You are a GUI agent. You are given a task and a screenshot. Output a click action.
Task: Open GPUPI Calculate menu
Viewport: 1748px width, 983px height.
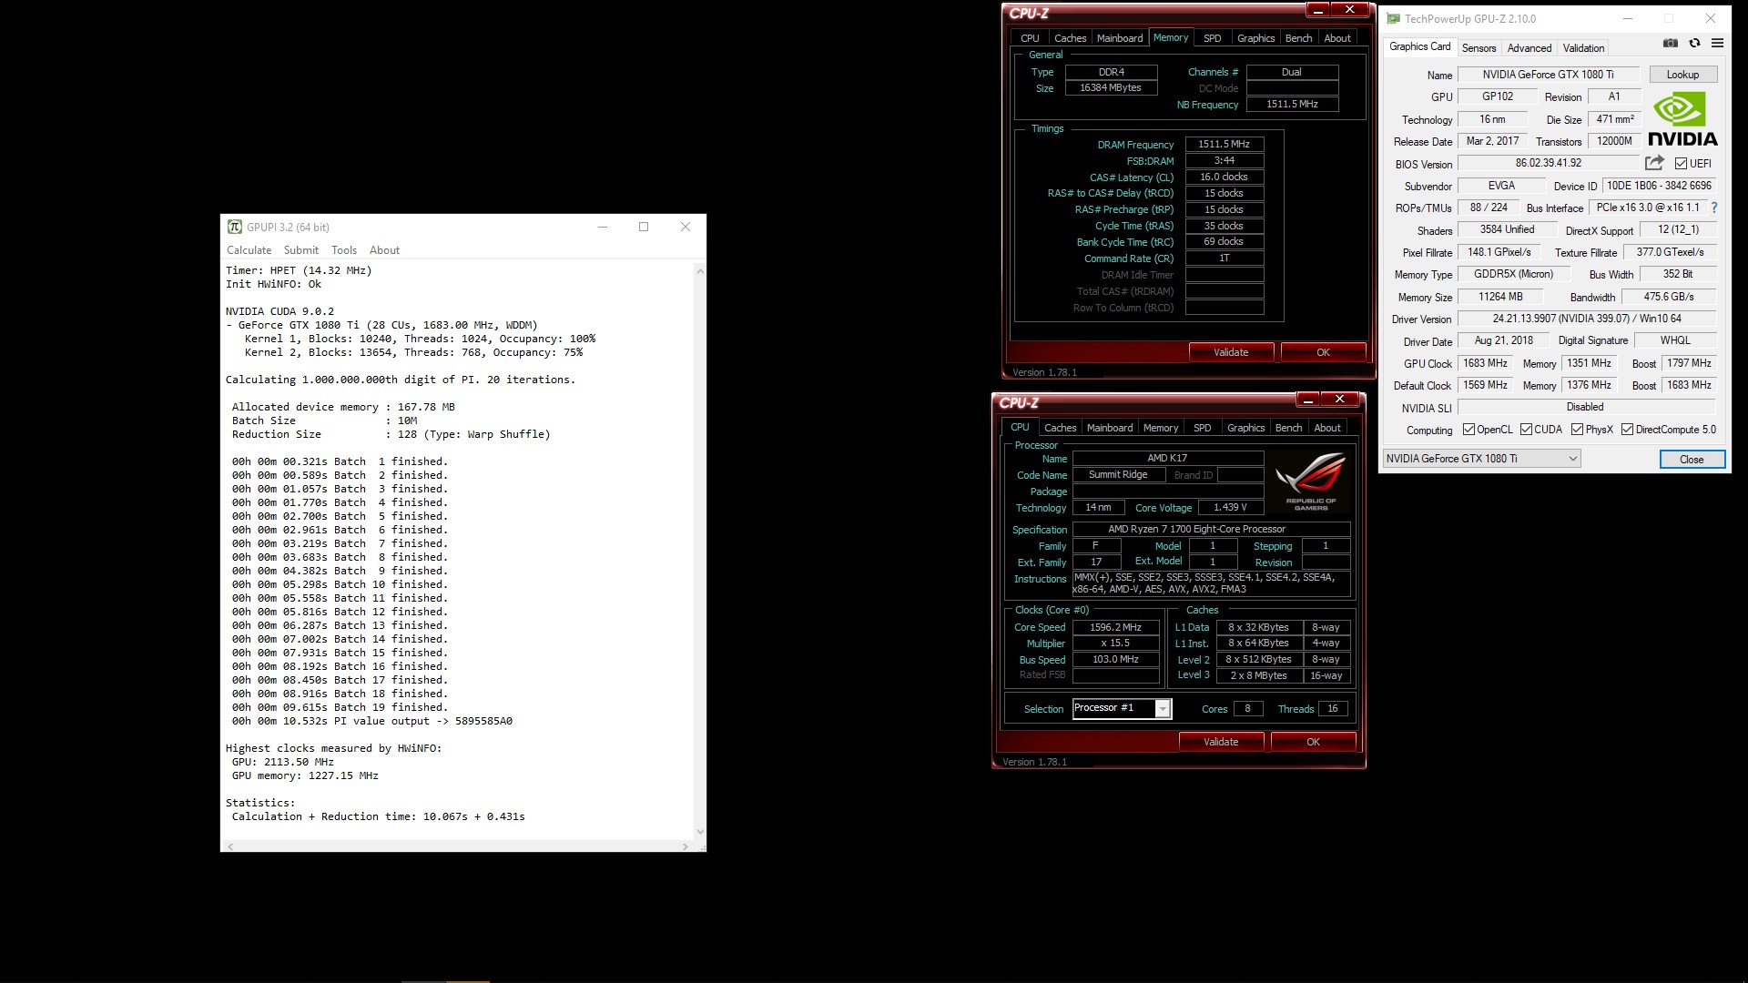pos(249,250)
